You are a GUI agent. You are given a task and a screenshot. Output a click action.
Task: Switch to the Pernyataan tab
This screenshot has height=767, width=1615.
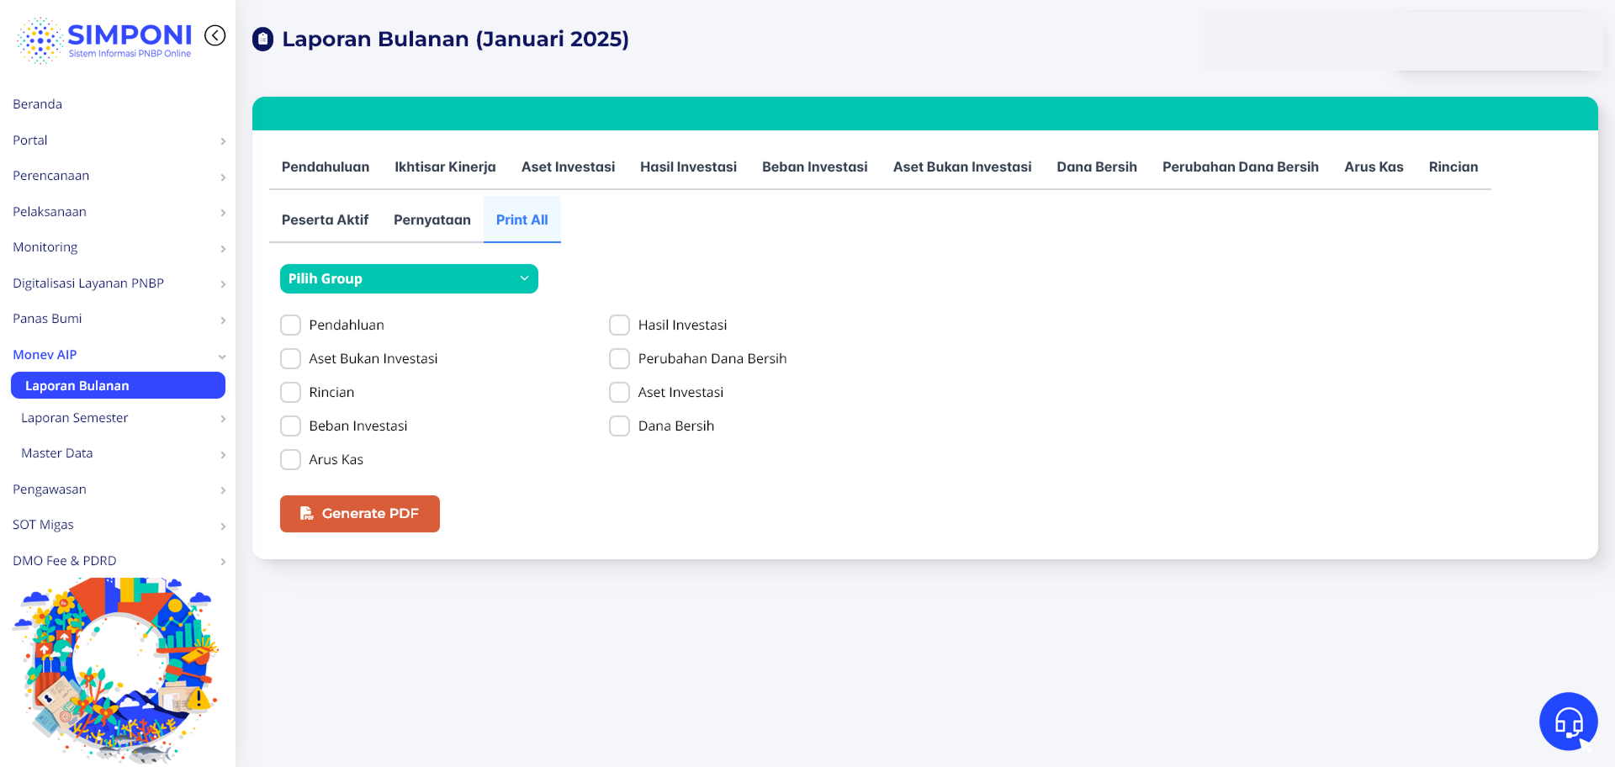click(432, 220)
